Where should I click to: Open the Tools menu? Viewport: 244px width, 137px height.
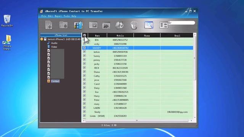67,16
